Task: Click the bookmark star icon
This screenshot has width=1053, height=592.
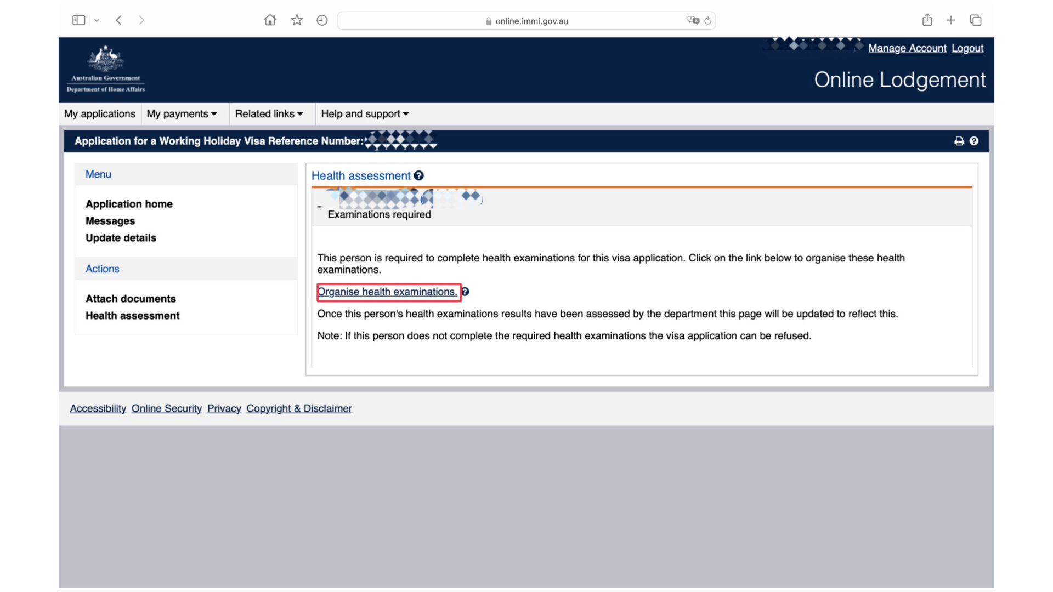Action: (297, 20)
